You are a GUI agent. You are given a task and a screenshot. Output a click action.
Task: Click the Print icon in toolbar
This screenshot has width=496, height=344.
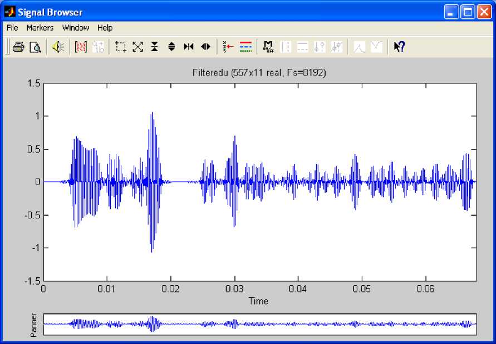(x=18, y=47)
